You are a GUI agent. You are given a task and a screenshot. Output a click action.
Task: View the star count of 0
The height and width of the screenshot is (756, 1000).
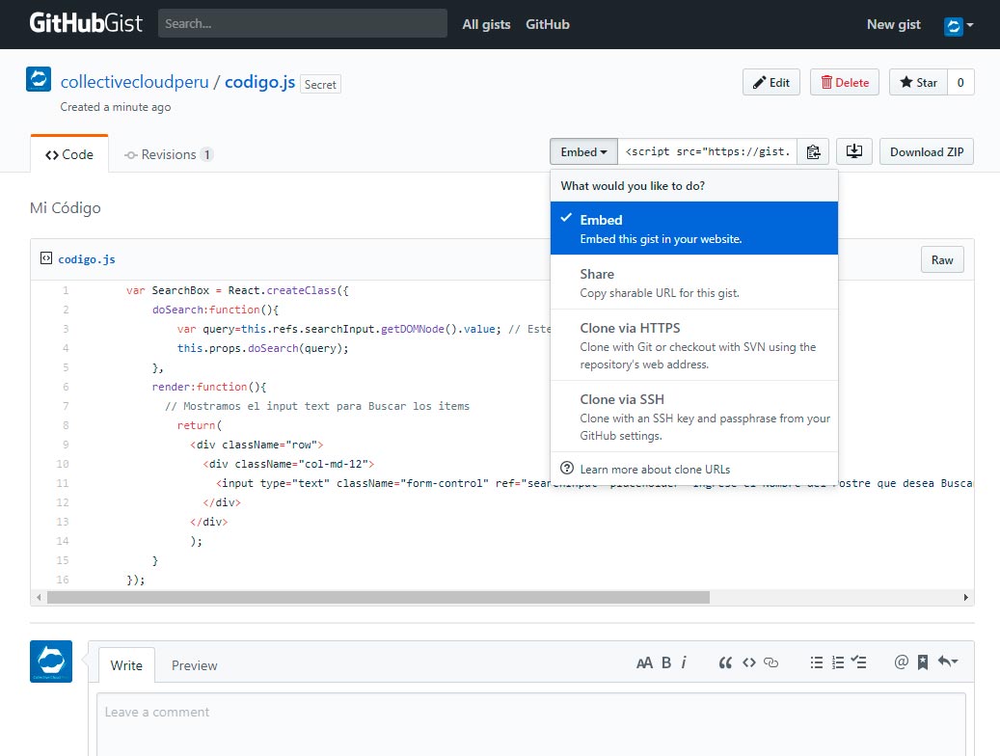(960, 82)
